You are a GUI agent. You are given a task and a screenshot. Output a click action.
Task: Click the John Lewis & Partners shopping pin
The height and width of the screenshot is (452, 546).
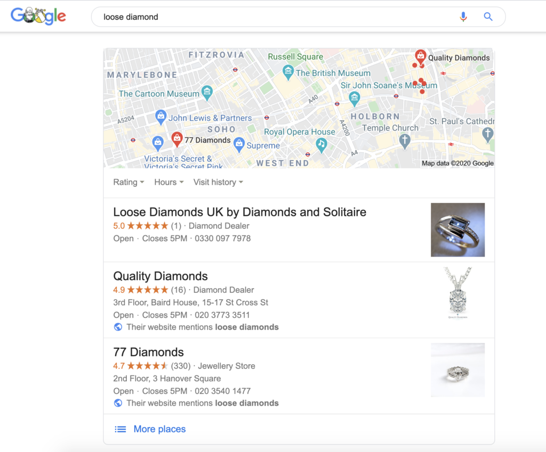160,117
